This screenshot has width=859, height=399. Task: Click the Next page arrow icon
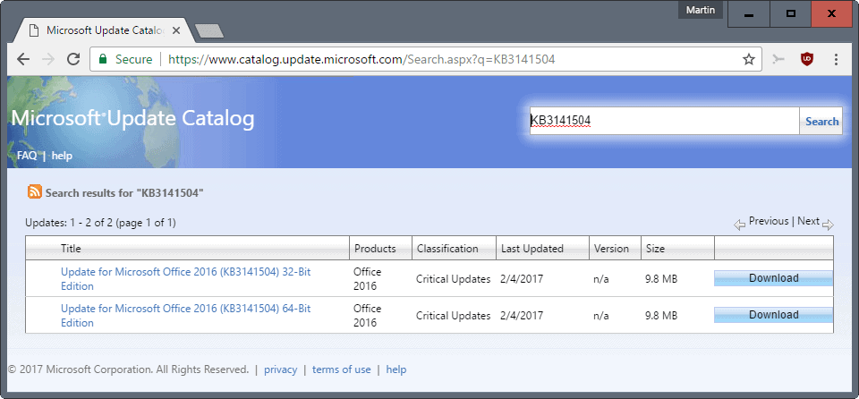point(828,225)
